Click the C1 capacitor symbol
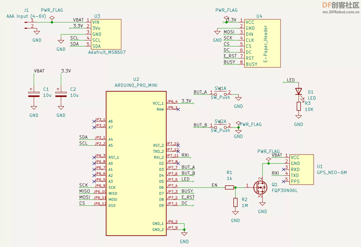 pyautogui.click(x=34, y=94)
